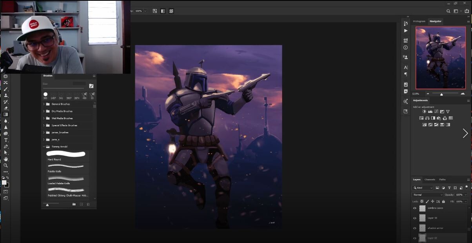Open the Character panel icon
The width and height of the screenshot is (472, 243).
406,67
